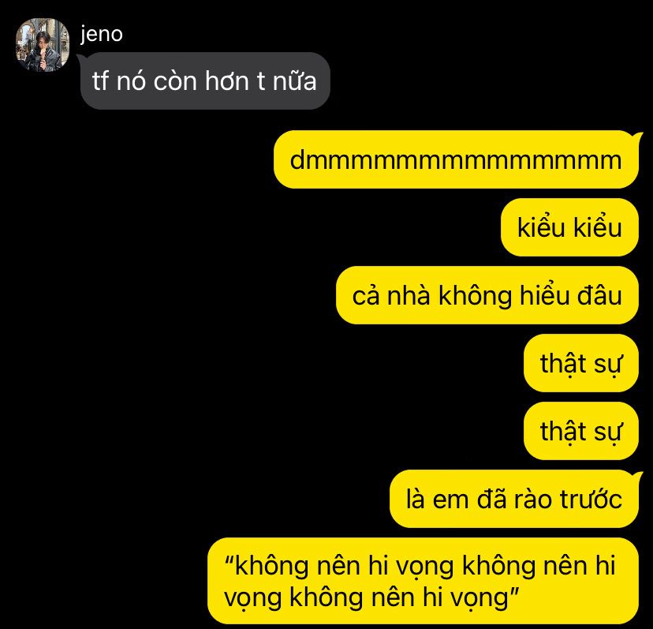Viewport: 653px width, 629px height.
Task: Select the gray message from jeno
Action: (205, 80)
